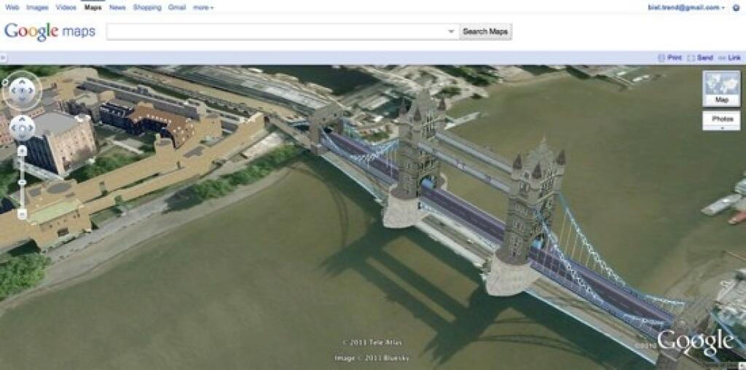Click the Link sharing option
The width and height of the screenshot is (746, 370).
coord(730,58)
